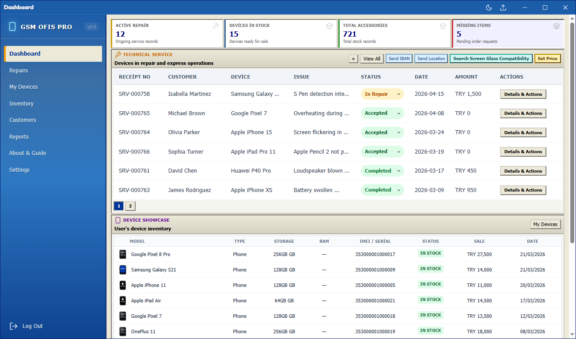
Task: Click the Send IBAN button
Action: pyautogui.click(x=399, y=59)
